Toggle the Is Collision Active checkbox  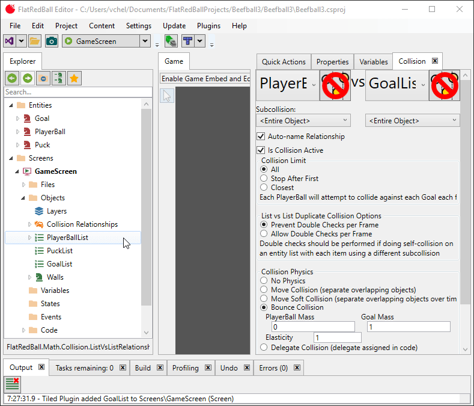(261, 150)
